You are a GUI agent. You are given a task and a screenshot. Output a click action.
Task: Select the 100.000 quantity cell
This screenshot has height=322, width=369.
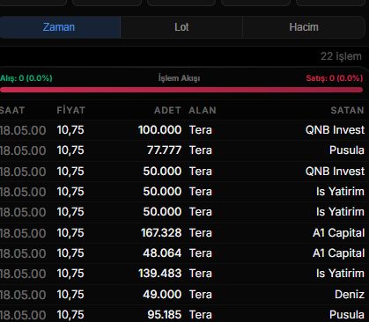tap(159, 130)
